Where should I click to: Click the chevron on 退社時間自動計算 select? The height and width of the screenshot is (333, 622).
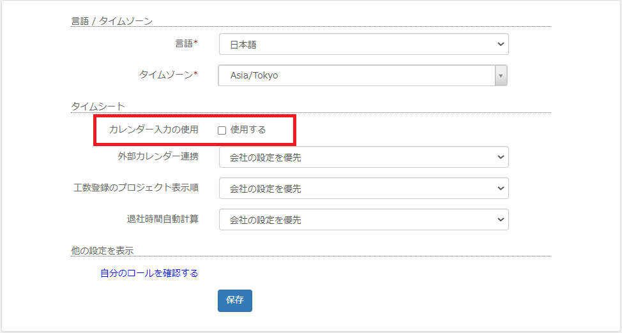pos(501,219)
